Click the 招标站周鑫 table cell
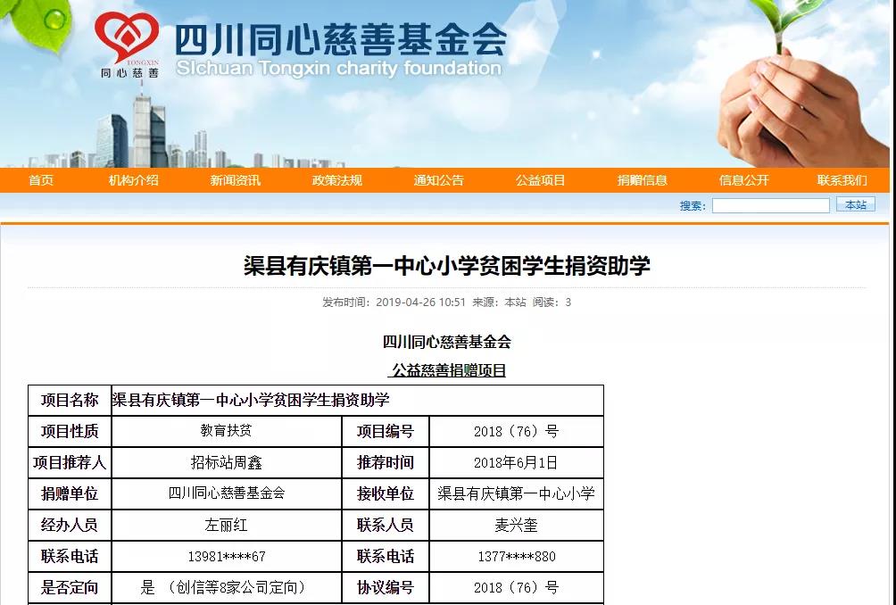 (x=227, y=462)
